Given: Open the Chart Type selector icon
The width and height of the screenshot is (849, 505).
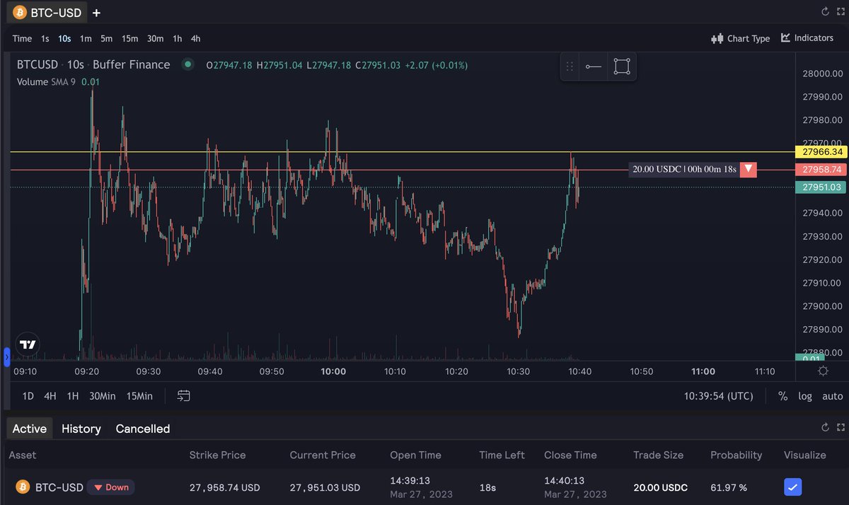Looking at the screenshot, I should pos(717,38).
